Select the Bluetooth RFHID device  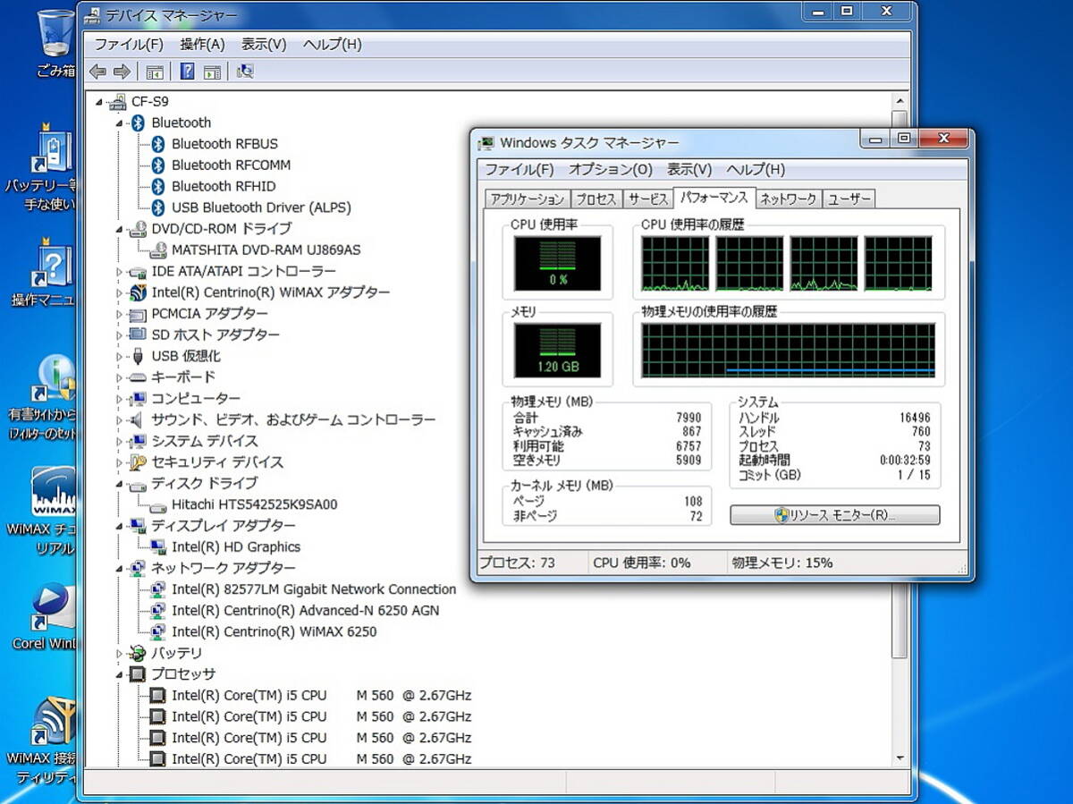click(224, 186)
